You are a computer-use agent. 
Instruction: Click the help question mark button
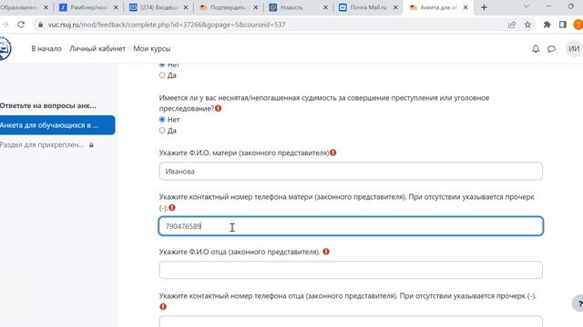click(x=578, y=303)
